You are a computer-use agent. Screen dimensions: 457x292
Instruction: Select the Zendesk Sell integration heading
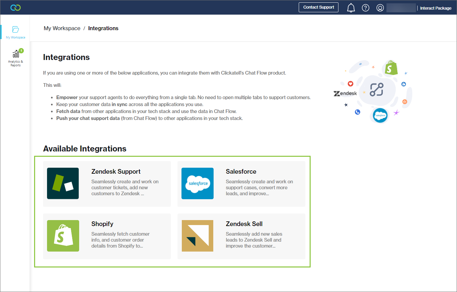click(244, 224)
